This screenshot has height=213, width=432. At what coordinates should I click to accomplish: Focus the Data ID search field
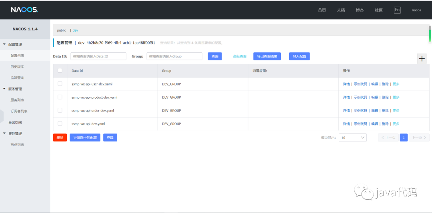coord(98,56)
